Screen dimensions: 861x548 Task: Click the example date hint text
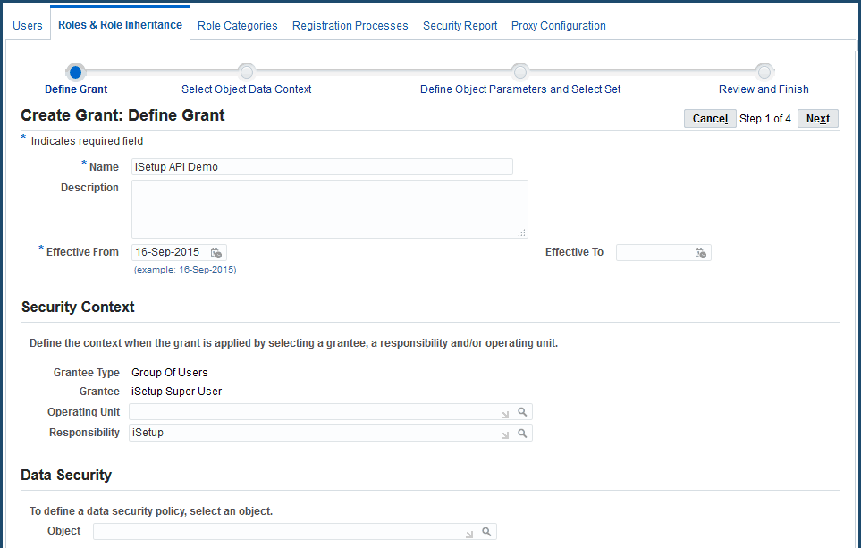click(x=185, y=270)
